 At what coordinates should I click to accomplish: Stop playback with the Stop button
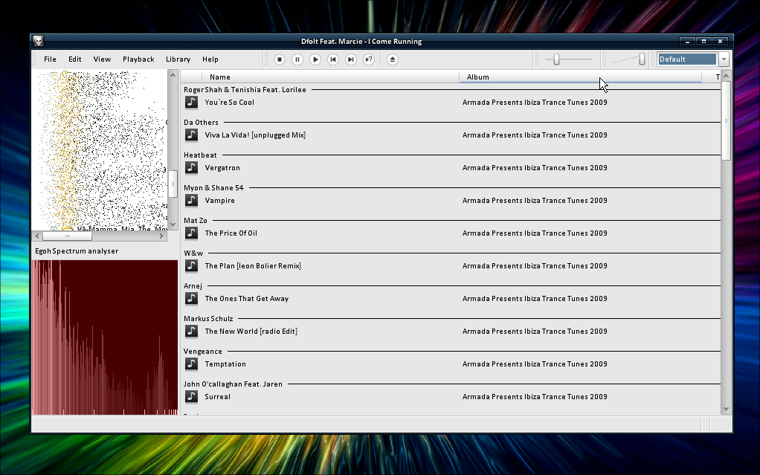[x=280, y=59]
